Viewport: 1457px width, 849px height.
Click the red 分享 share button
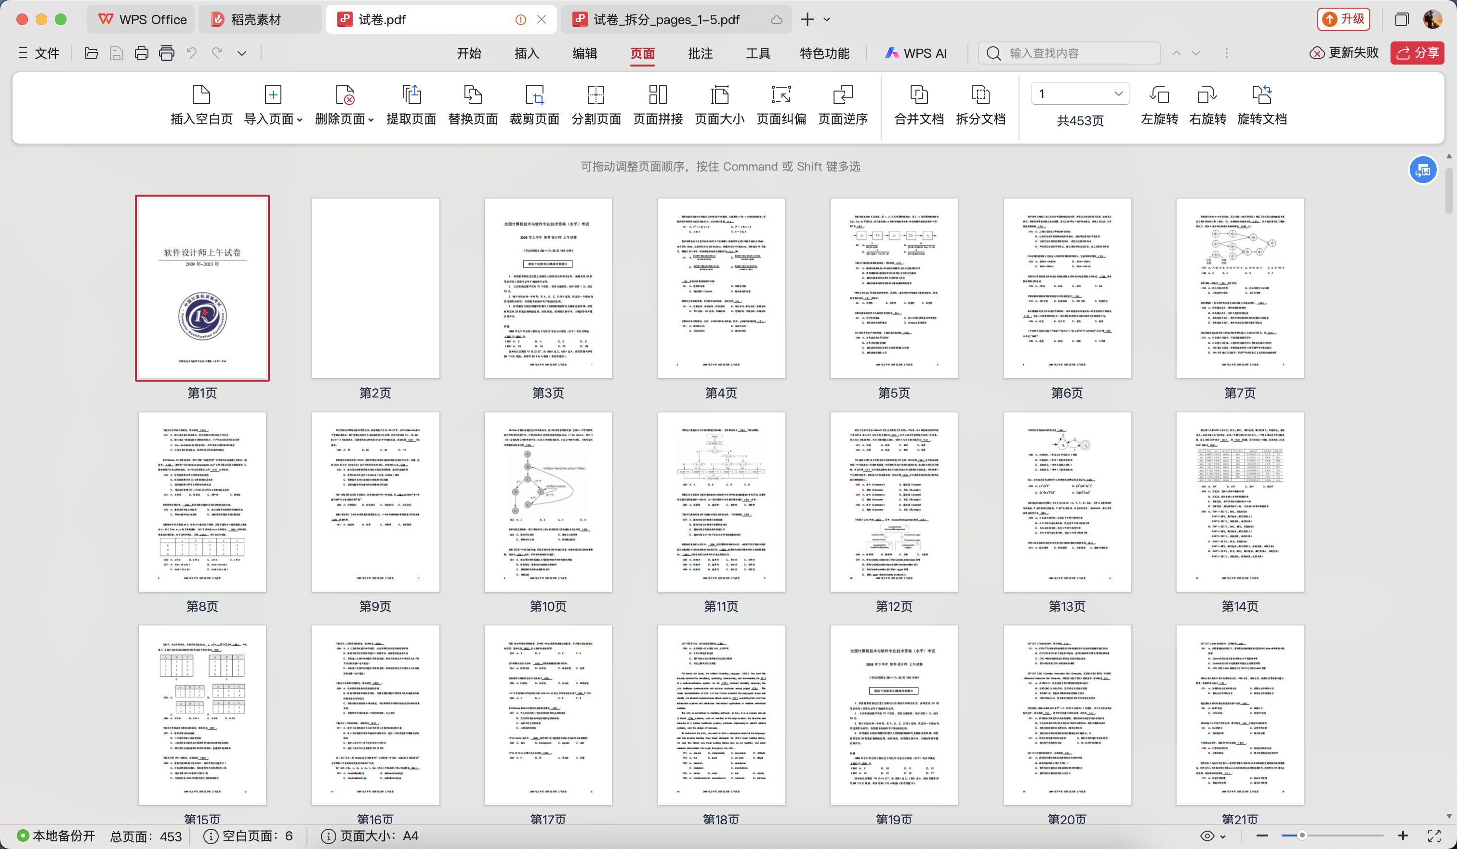(x=1417, y=53)
